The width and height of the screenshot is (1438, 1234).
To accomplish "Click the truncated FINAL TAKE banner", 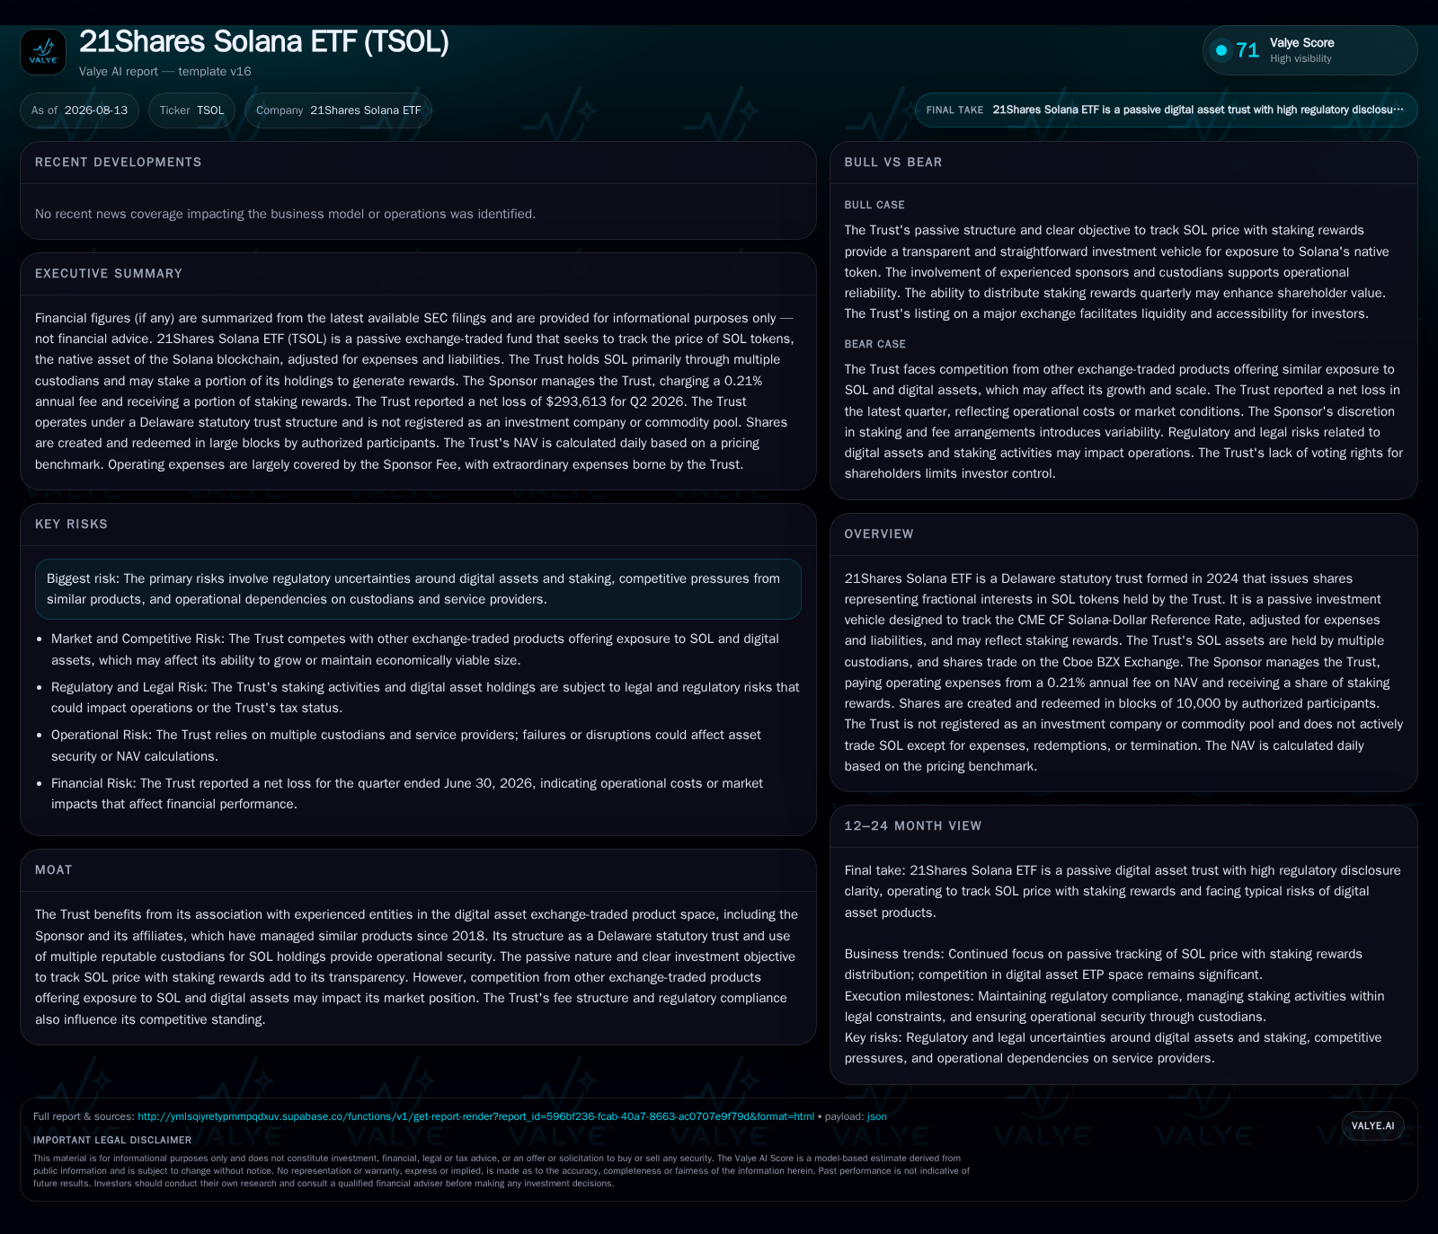I will pyautogui.click(x=1166, y=110).
